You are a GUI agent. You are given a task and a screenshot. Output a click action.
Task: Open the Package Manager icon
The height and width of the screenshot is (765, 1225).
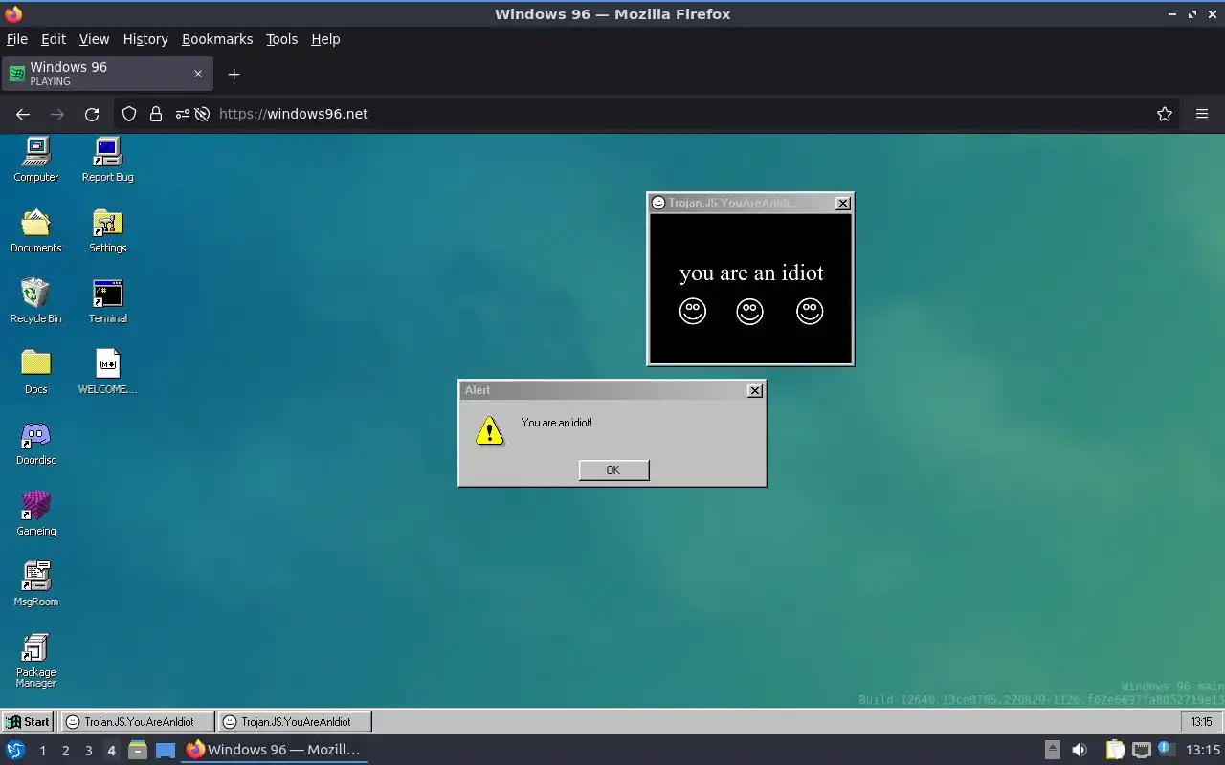pyautogui.click(x=36, y=660)
